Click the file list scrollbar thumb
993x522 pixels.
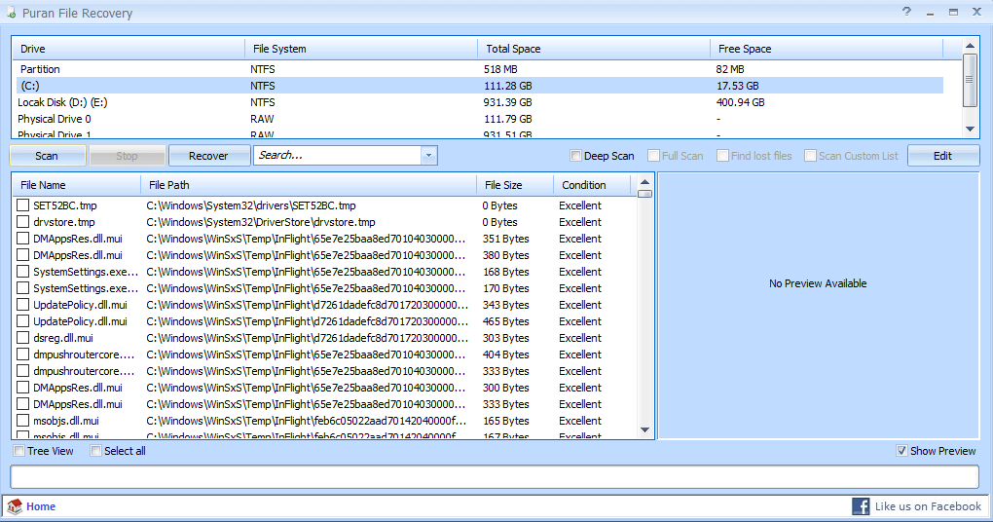click(x=644, y=194)
